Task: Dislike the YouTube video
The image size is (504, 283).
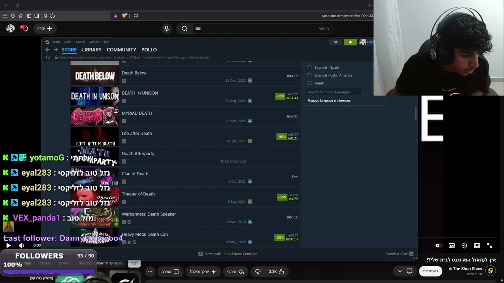Action: coord(258,272)
